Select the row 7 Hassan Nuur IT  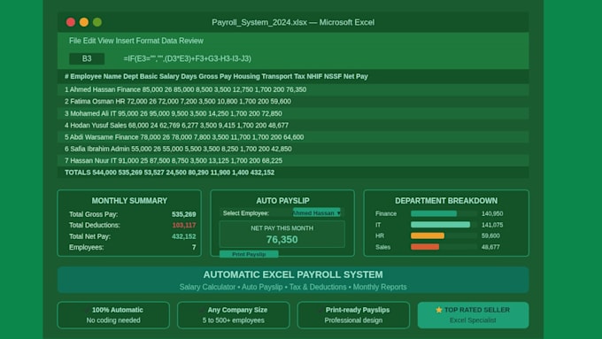coord(293,160)
